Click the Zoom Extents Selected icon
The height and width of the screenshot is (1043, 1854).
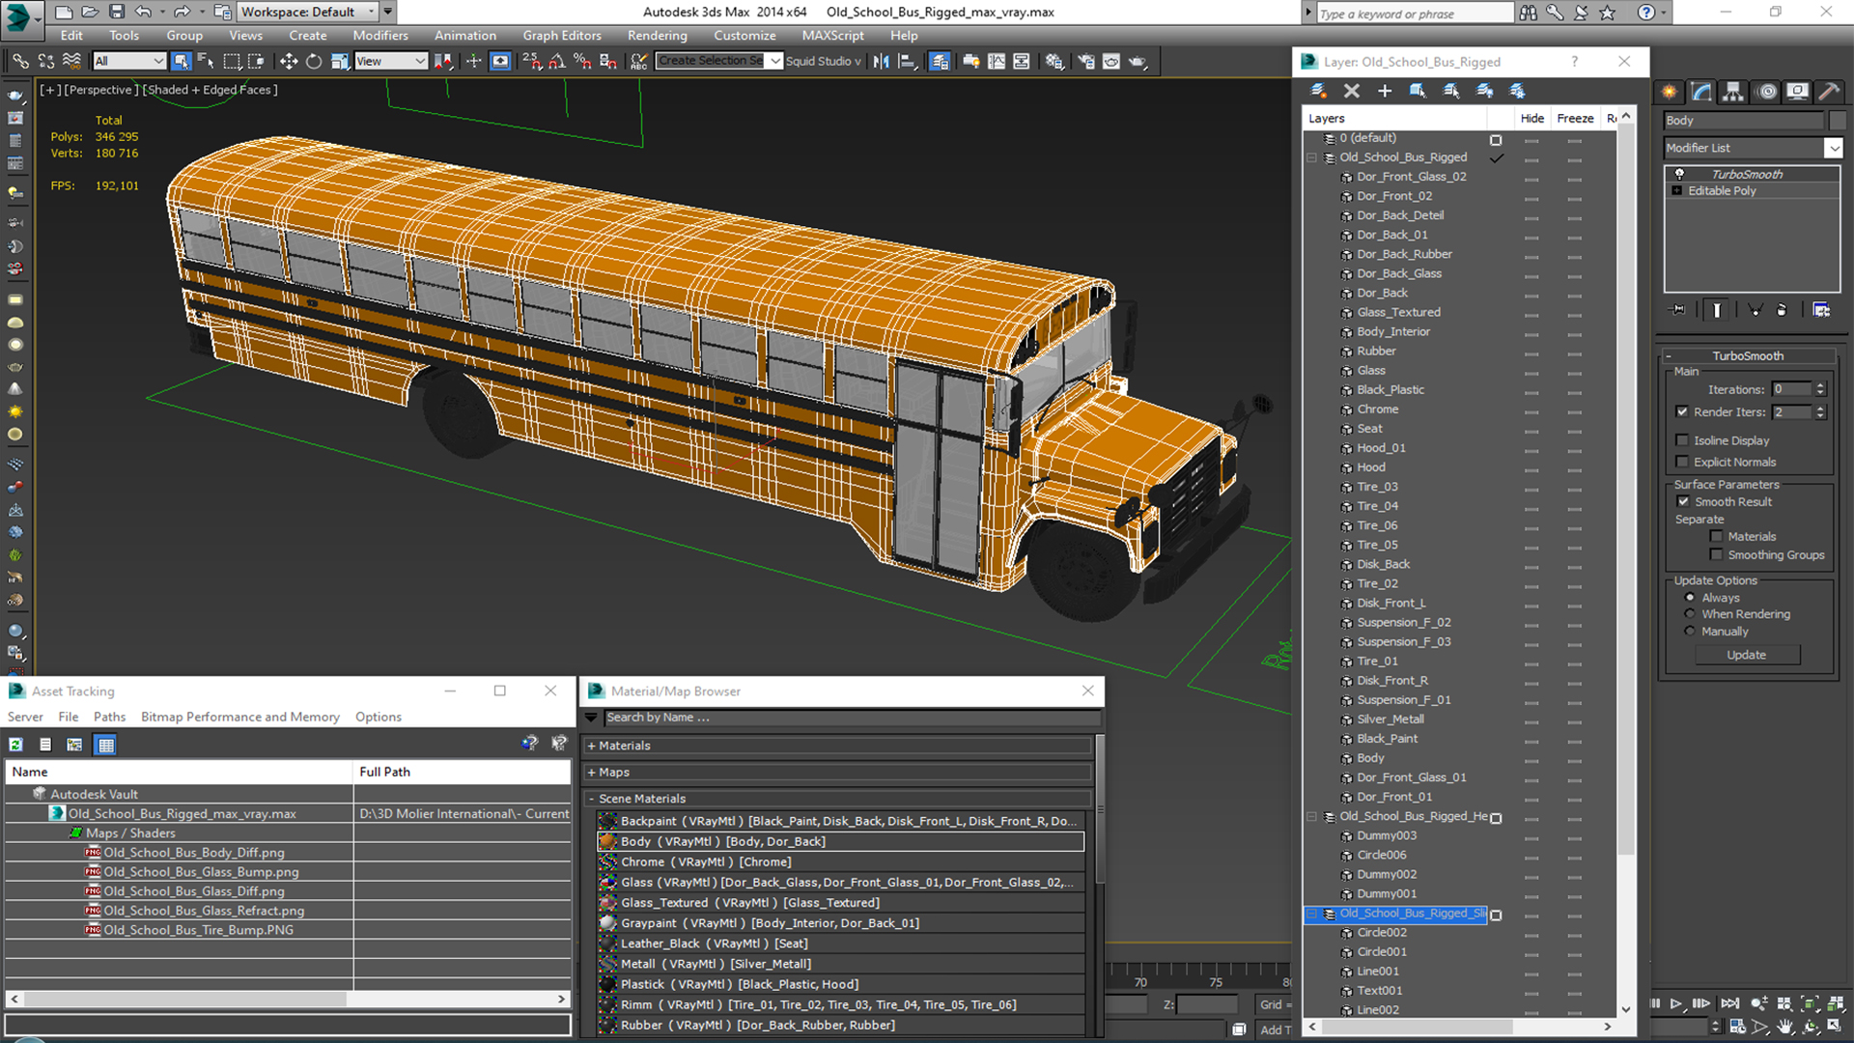click(1810, 1004)
